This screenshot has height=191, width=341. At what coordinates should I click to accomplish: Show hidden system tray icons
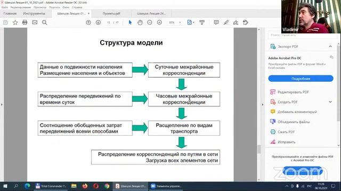click(x=287, y=186)
